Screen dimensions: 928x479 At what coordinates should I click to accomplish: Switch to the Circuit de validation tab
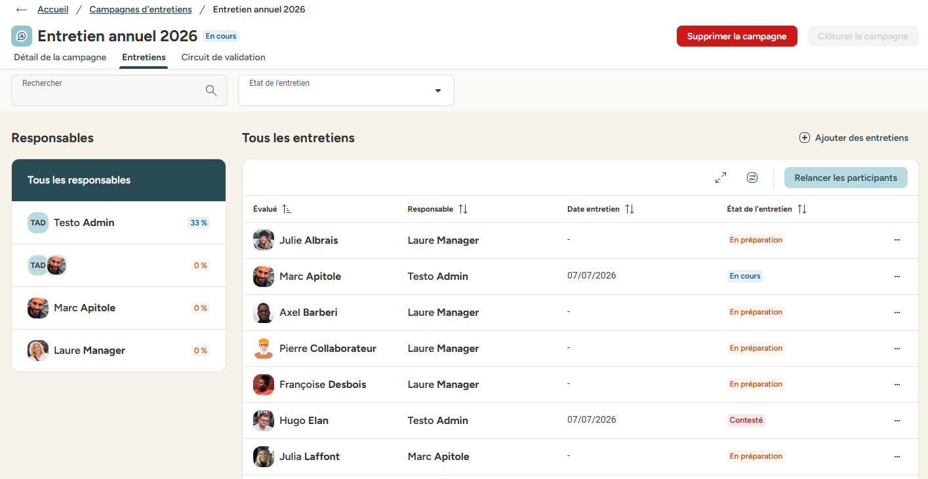coord(224,57)
